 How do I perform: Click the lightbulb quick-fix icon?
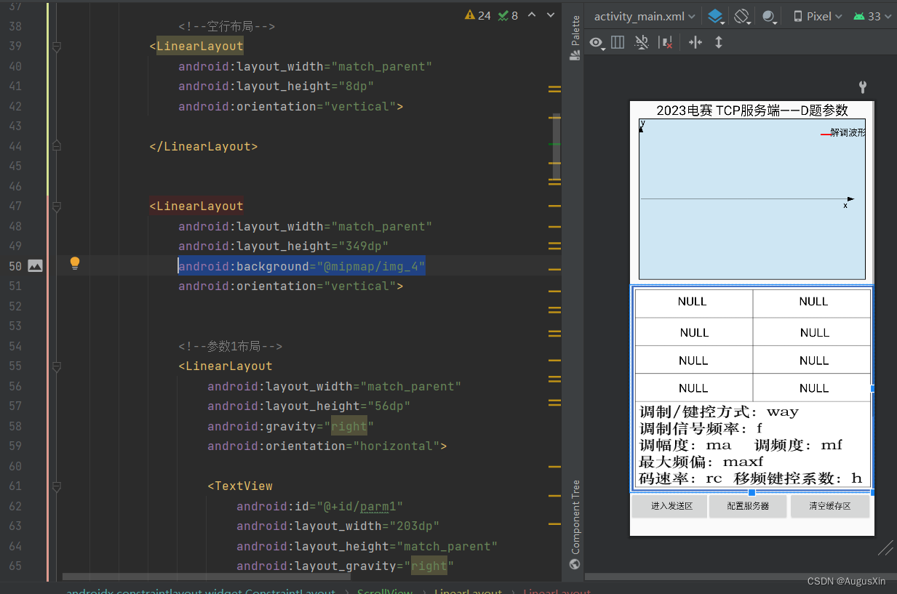[x=74, y=263]
